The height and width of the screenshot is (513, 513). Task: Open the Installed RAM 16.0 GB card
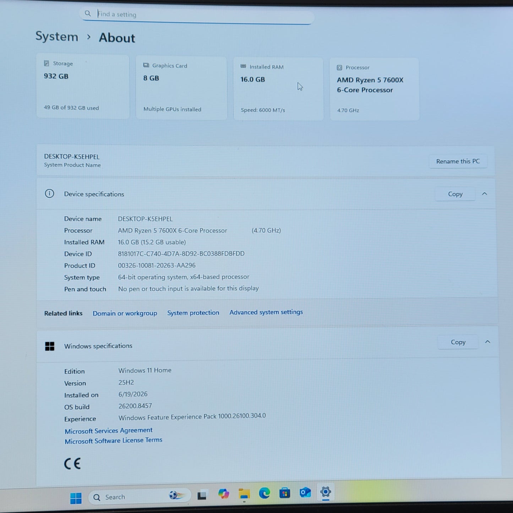point(278,89)
